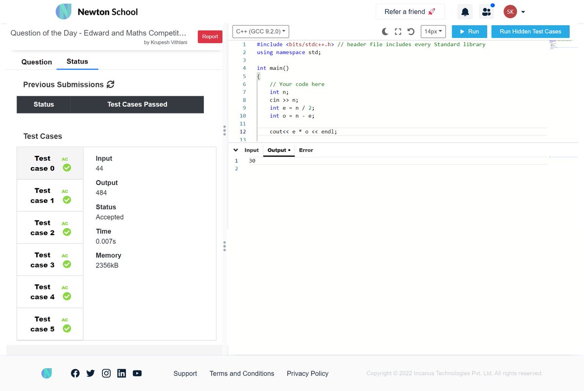The height and width of the screenshot is (391, 584).
Task: Click the upper panel splitter handle
Action: click(x=224, y=130)
